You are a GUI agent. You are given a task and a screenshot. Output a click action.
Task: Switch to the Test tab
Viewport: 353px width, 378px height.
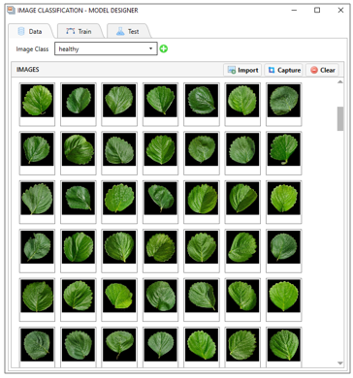128,31
